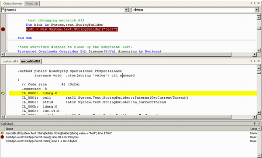The height and width of the screenshot is (158, 262).
Task: Click the red breakpoint marker on Form1.New row
Action: pos(2,137)
